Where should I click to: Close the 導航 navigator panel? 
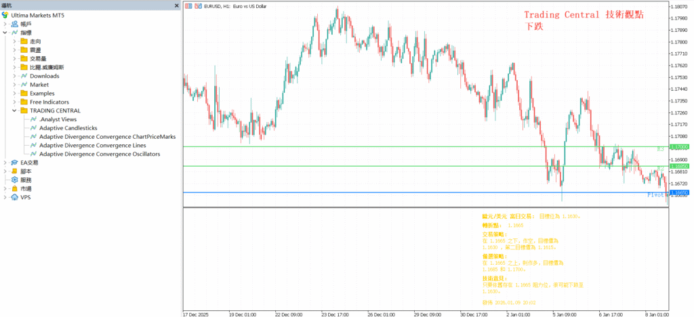pos(177,5)
